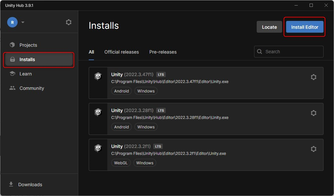Expand the account dropdown arrow
Image resolution: width=334 pixels, height=196 pixels.
point(23,23)
